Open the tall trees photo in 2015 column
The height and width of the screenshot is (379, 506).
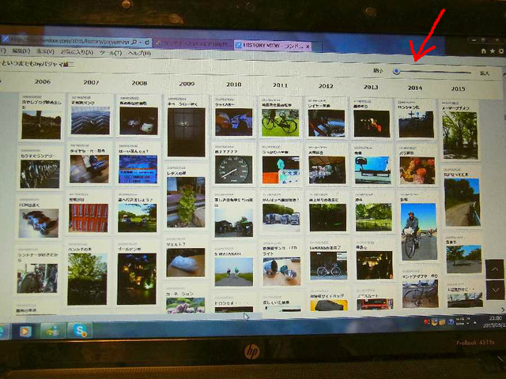(x=460, y=135)
